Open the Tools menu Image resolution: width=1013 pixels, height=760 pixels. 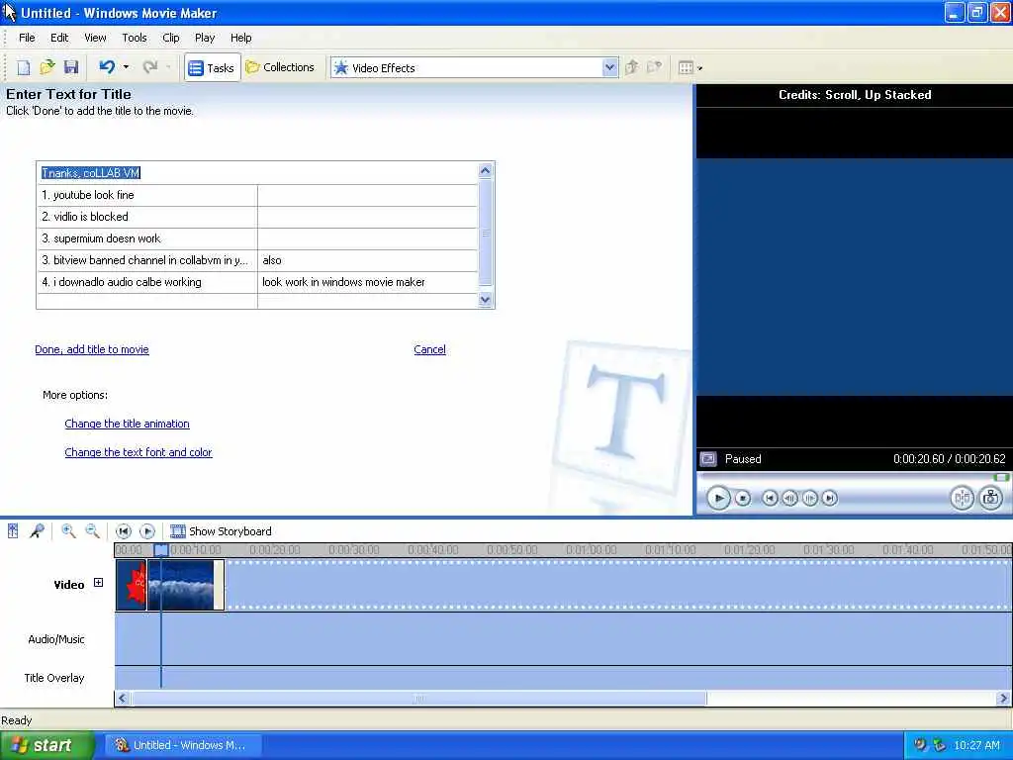point(135,38)
